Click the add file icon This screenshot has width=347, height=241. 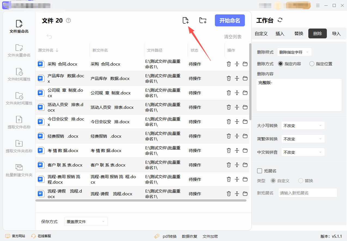pos(185,20)
